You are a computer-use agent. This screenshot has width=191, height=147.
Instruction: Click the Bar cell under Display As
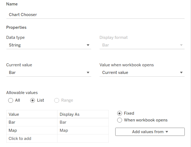pos(83,122)
